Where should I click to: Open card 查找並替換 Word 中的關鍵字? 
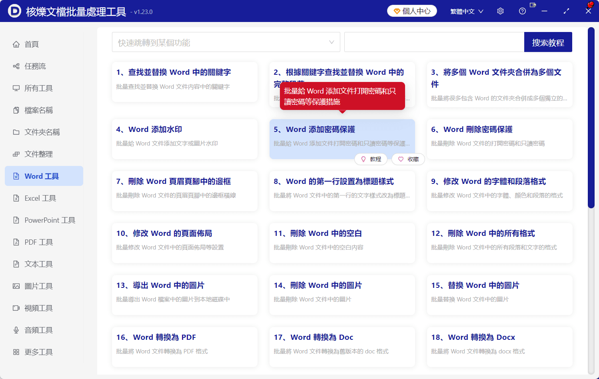[185, 82]
